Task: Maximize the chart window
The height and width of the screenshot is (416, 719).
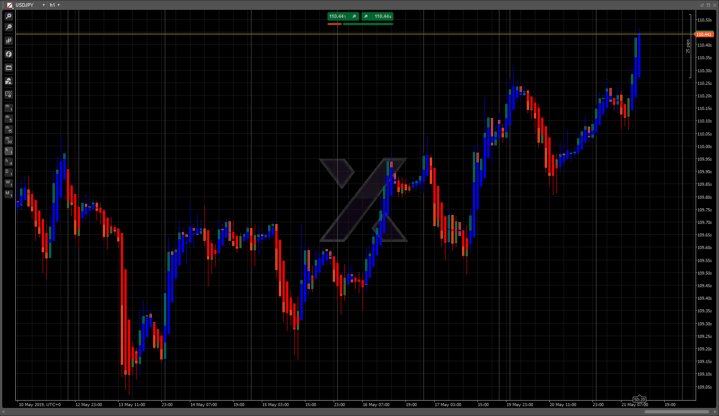Action: click(x=708, y=5)
